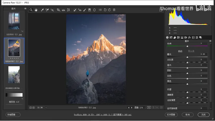
Task: Select the Adjustment Brush tool
Action: (x=85, y=10)
